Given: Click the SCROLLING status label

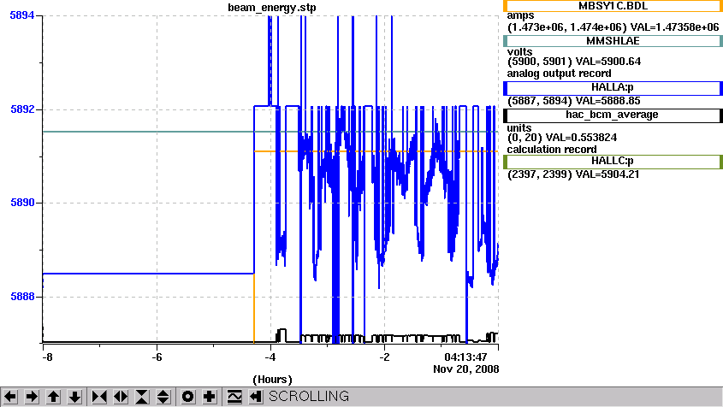Looking at the screenshot, I should pos(309,397).
